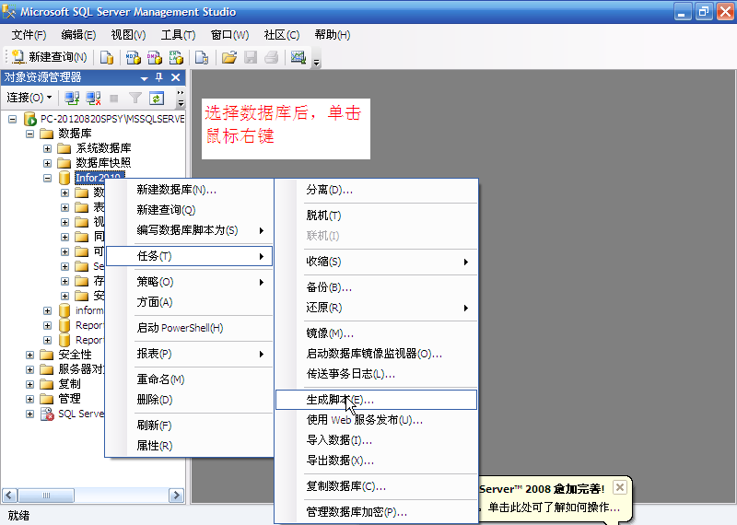Image resolution: width=737 pixels, height=525 pixels.
Task: Open the 社区(C) menu
Action: pos(282,35)
